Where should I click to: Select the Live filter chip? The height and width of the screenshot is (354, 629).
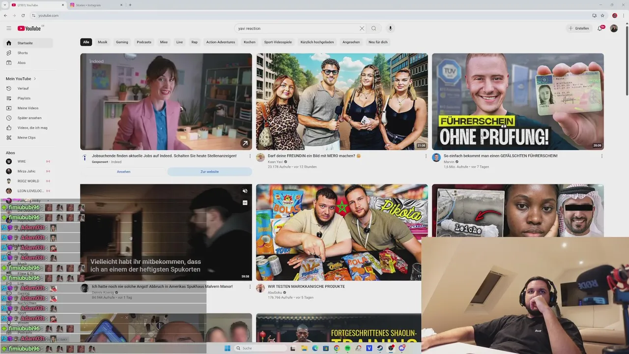(179, 42)
